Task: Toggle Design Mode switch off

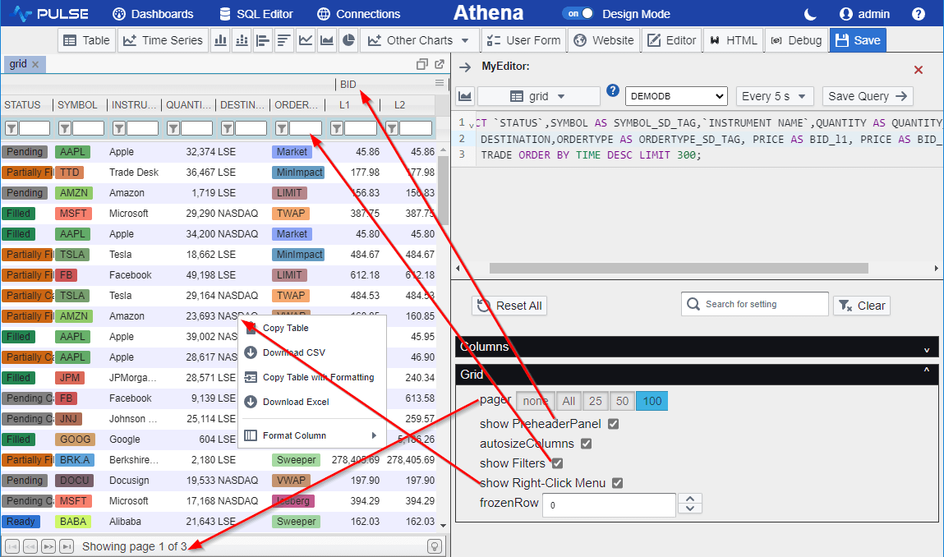Action: (578, 13)
